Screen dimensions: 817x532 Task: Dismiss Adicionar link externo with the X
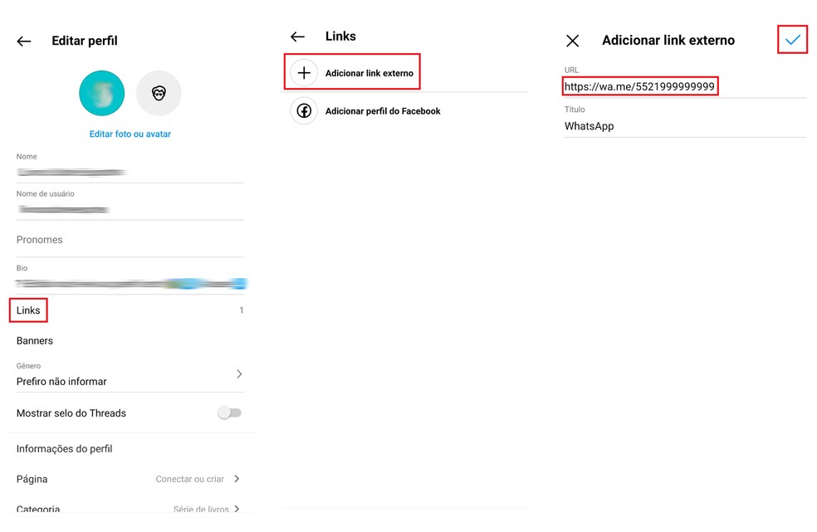573,40
